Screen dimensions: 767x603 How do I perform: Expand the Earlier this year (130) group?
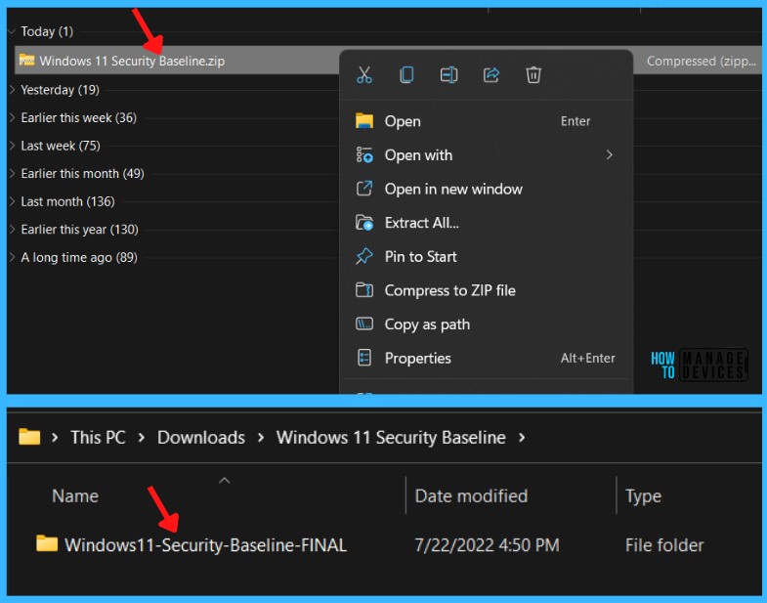[12, 229]
